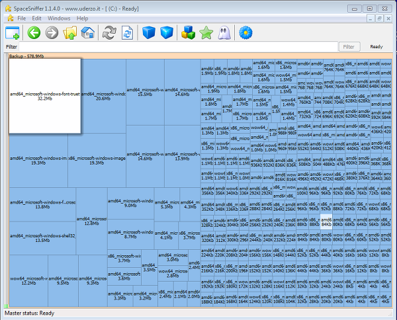Screen dimensions: 397x320
Task: Click the grey forward arrow icon
Action: pyautogui.click(x=52, y=32)
